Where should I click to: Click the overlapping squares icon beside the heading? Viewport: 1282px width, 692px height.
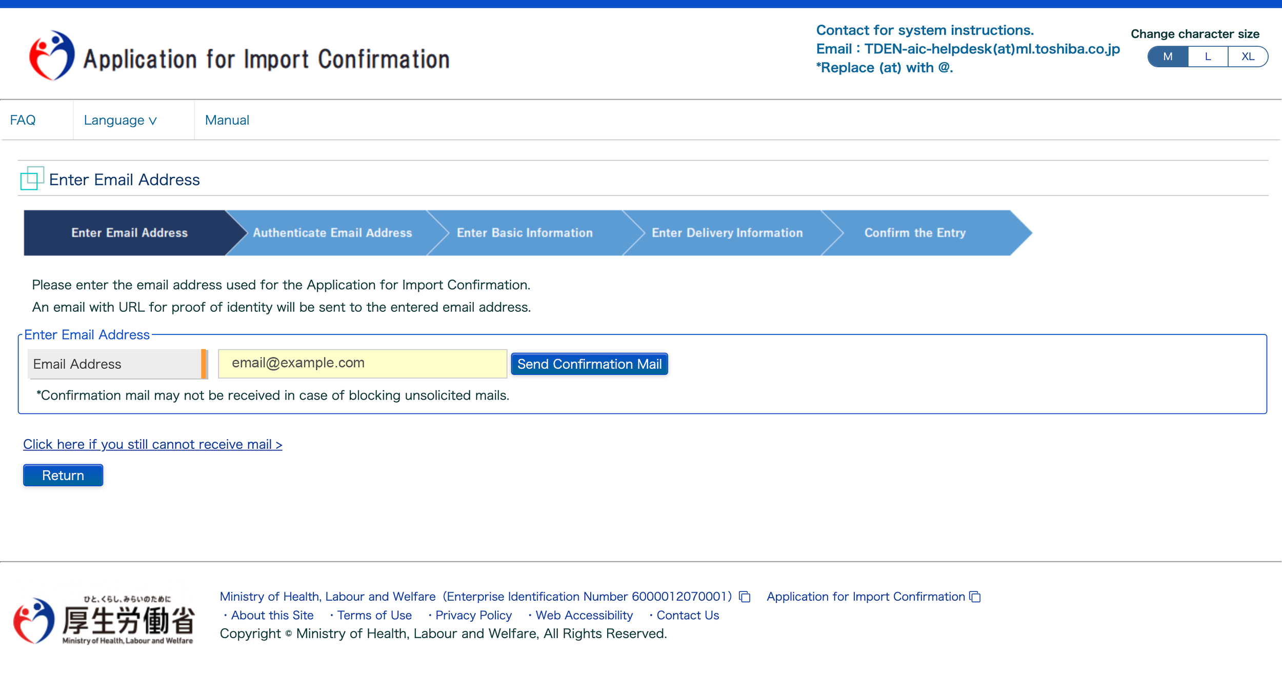tap(32, 179)
